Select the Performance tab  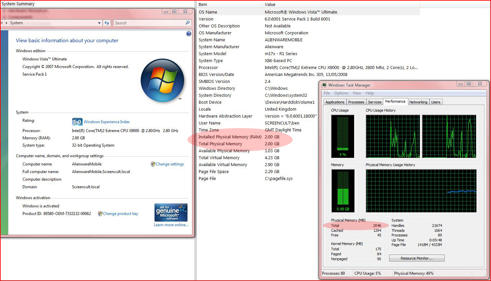click(395, 101)
